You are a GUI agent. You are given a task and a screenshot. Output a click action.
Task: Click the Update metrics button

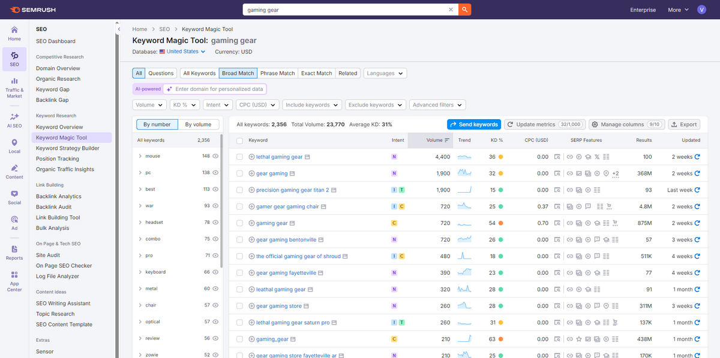[x=544, y=125]
